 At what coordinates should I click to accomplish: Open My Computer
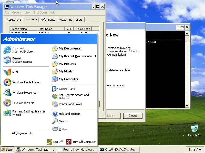pos(65,79)
